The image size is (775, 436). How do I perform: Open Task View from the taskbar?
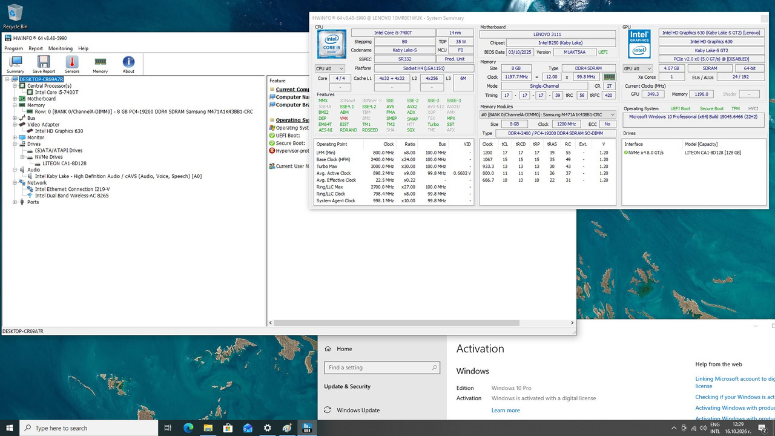tap(168, 428)
